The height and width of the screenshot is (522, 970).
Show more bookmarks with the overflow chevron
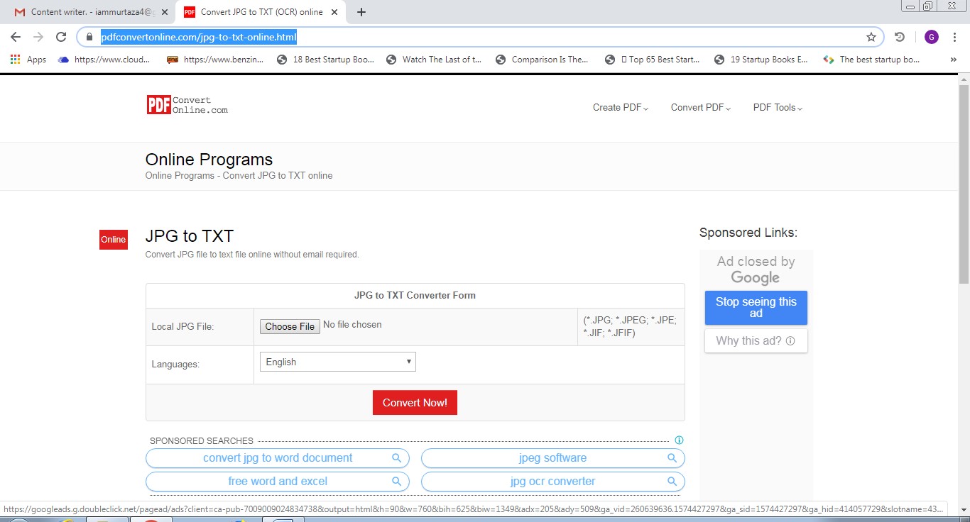click(953, 60)
